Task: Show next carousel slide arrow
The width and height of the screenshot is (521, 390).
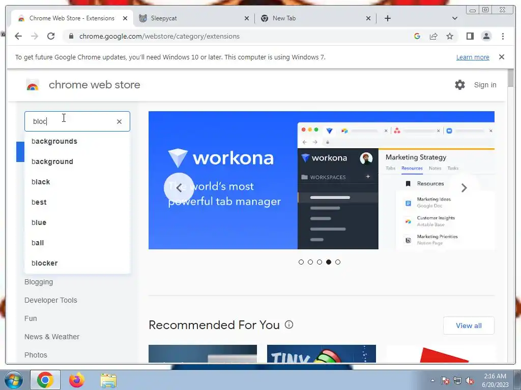Action: click(464, 188)
